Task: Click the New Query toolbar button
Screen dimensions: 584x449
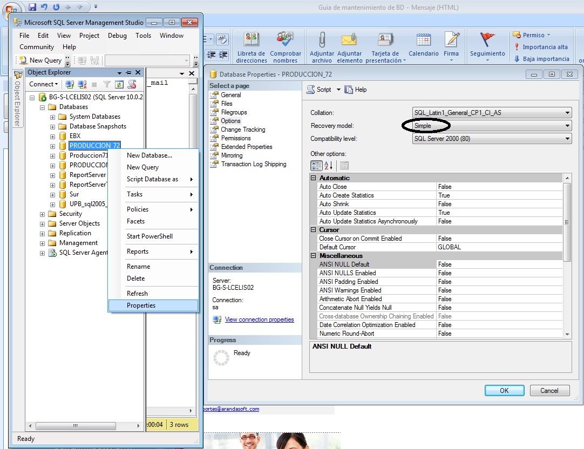Action: pos(40,60)
